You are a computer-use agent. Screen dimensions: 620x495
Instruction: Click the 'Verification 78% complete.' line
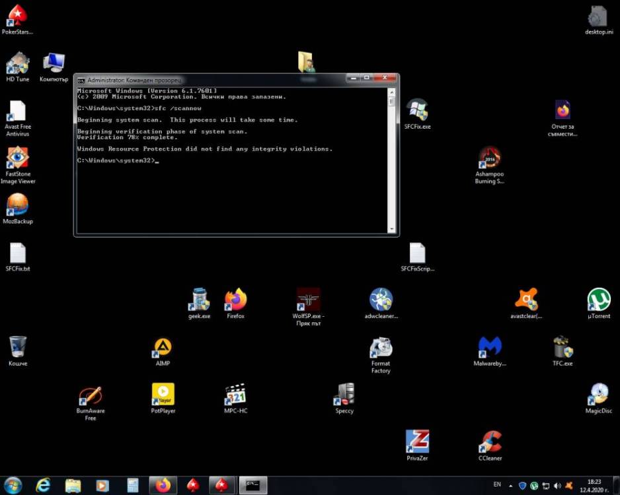pos(128,137)
